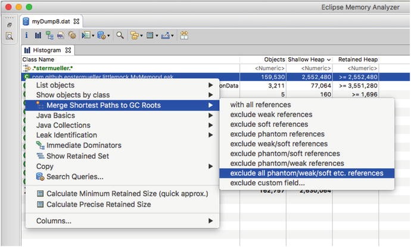The image size is (411, 247).
Task: Expand the List objects submenu arrow
Action: (x=210, y=85)
